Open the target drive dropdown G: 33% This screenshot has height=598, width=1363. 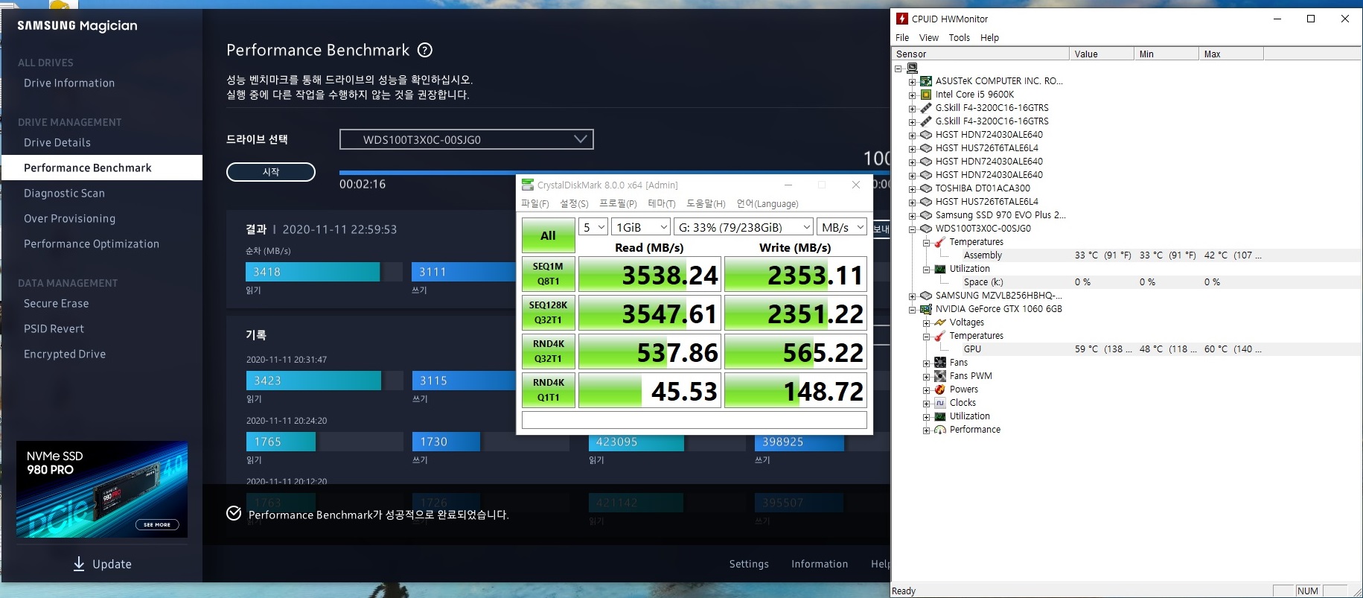(744, 227)
